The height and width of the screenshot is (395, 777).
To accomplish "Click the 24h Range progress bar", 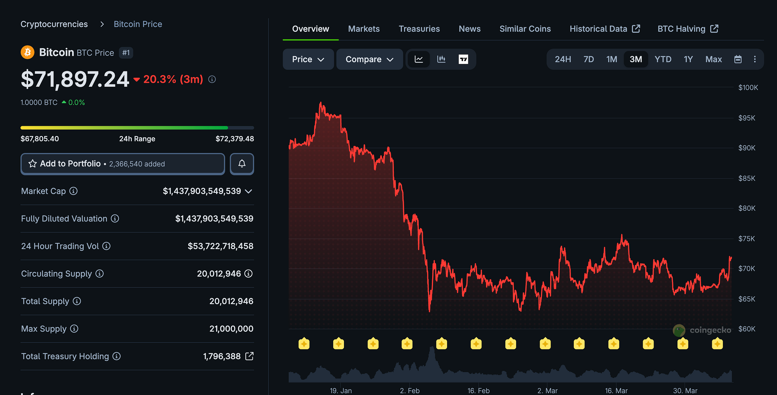I will click(137, 128).
